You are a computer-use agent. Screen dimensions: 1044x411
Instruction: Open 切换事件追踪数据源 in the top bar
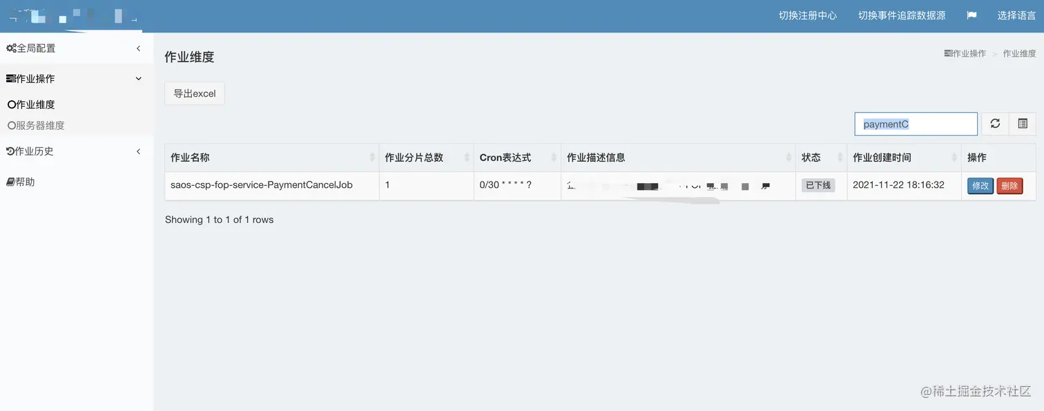[902, 15]
